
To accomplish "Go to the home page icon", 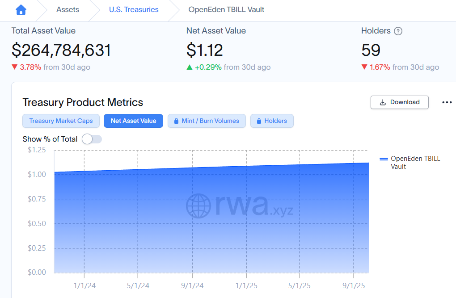I will pos(21,9).
